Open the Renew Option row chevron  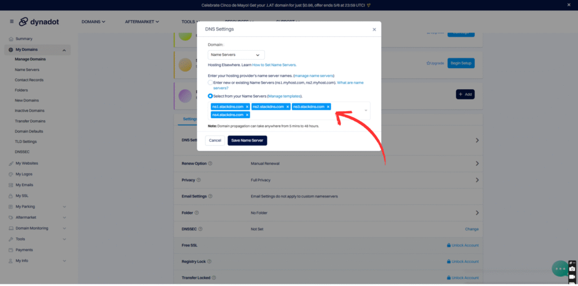[477, 164]
